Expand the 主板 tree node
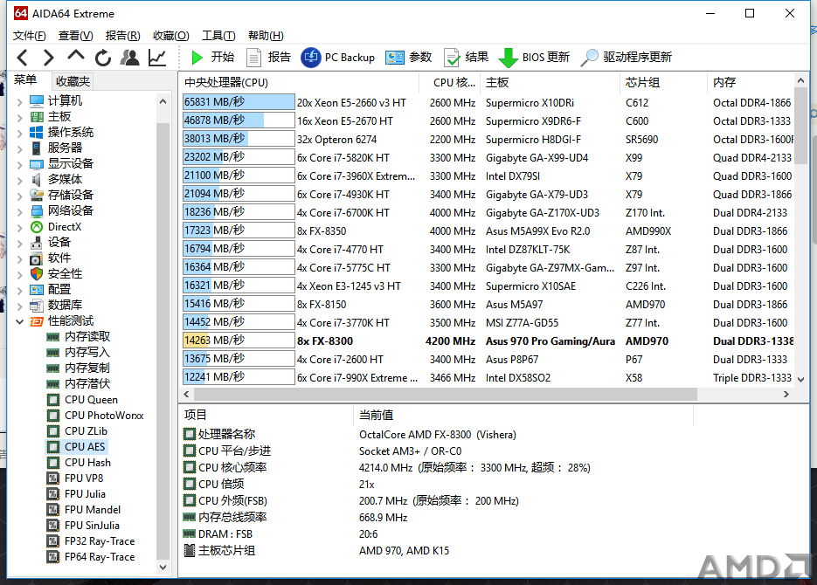Screen dimensions: 817x585 coord(19,117)
